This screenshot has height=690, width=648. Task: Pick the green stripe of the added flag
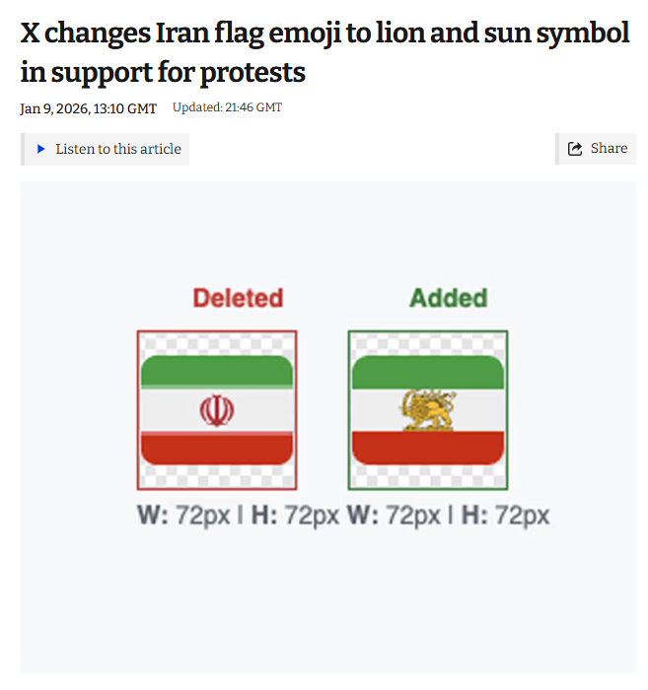428,373
